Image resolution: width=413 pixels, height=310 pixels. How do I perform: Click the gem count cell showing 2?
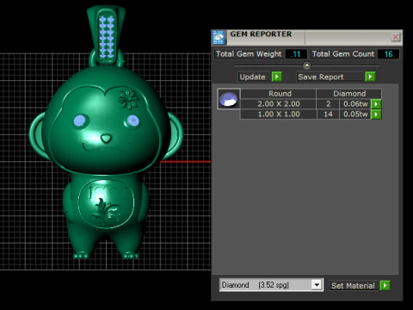point(328,104)
